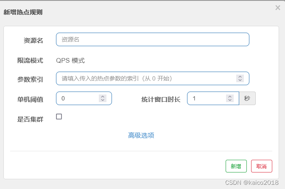The image size is (285, 189).
Task: Click the 资源名 text input field
Action: tap(152, 39)
